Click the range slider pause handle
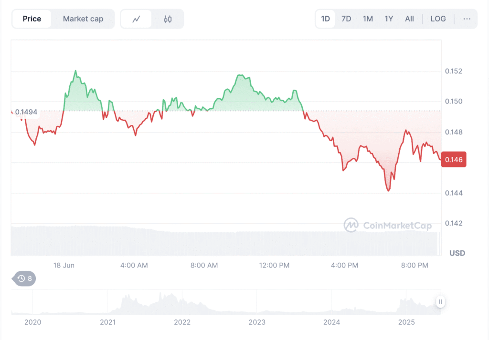Viewport: 489px width, 340px height. coord(440,301)
